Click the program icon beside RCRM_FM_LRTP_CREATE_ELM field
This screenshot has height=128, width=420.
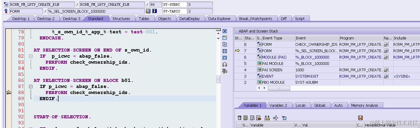coord(6,5)
